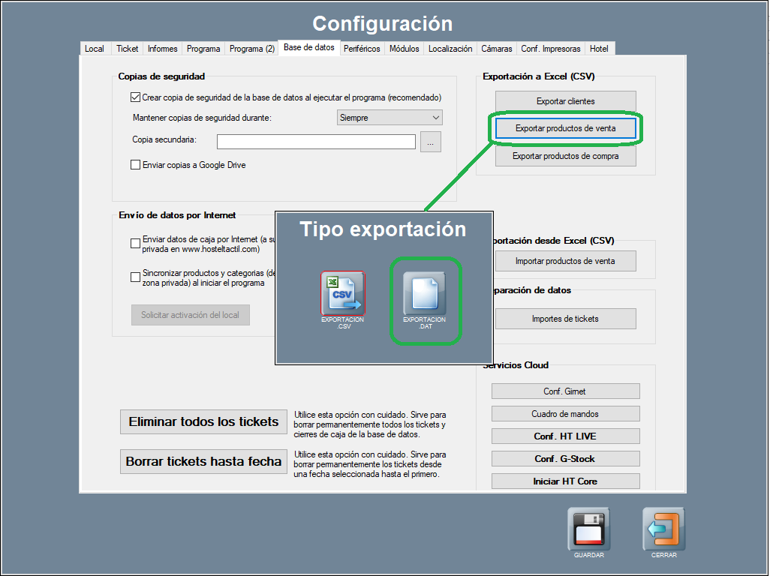Open the Conf. Impresoras tab
This screenshot has height=576, width=770.
tap(551, 49)
